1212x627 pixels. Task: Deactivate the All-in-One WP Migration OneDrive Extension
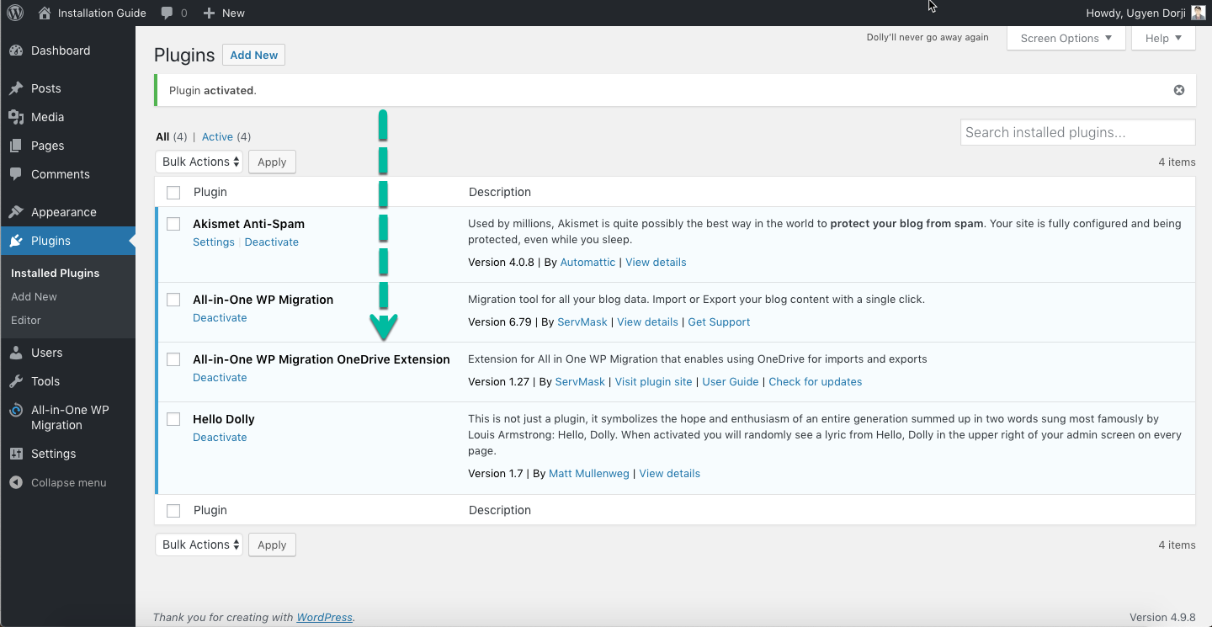220,378
